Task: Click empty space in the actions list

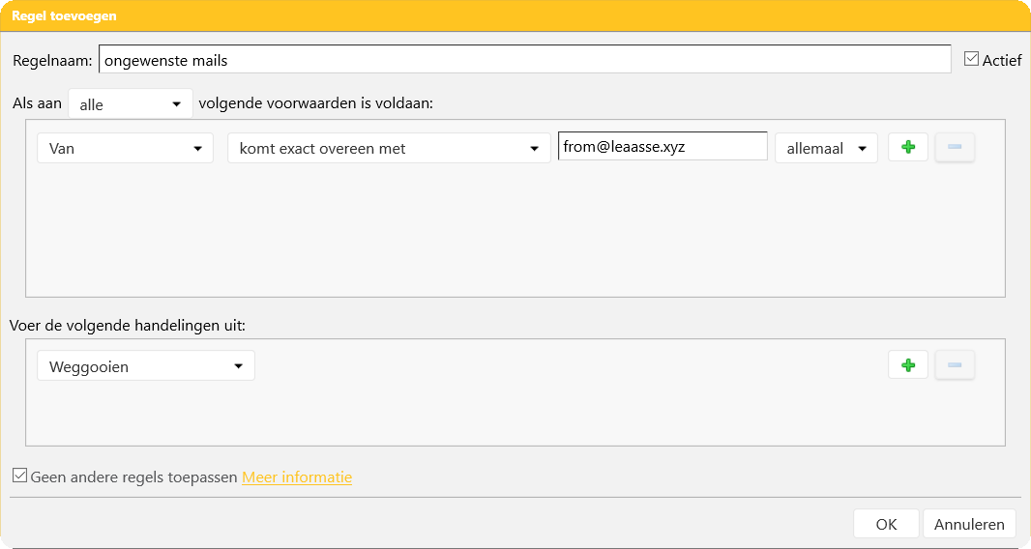Action: (515, 416)
